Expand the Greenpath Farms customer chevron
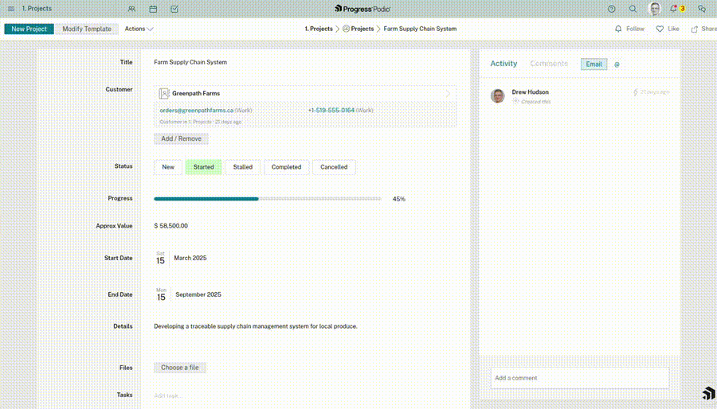Image resolution: width=717 pixels, height=409 pixels. [448, 93]
